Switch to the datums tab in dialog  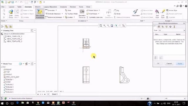coord(174,26)
